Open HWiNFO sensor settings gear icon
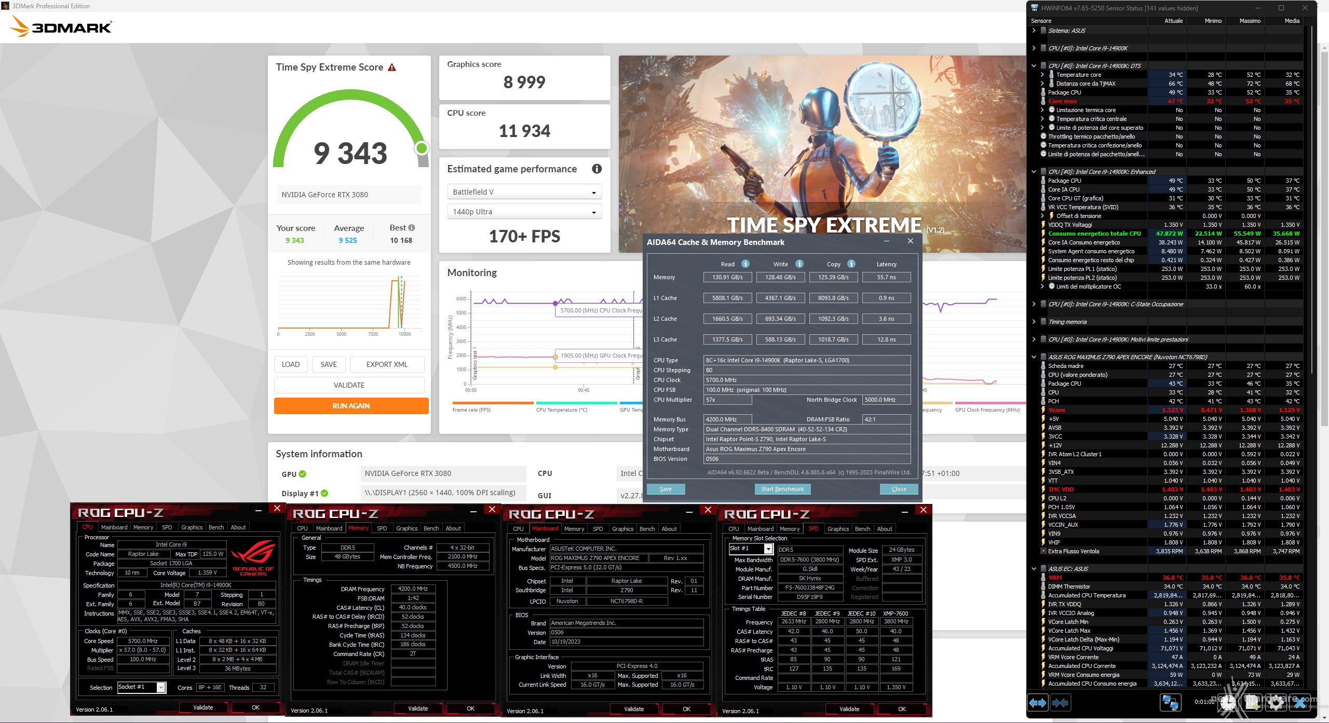 tap(1277, 703)
